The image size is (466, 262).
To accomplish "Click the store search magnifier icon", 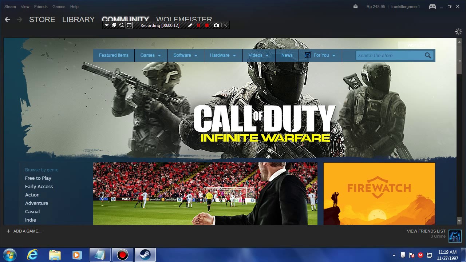I will click(x=428, y=55).
